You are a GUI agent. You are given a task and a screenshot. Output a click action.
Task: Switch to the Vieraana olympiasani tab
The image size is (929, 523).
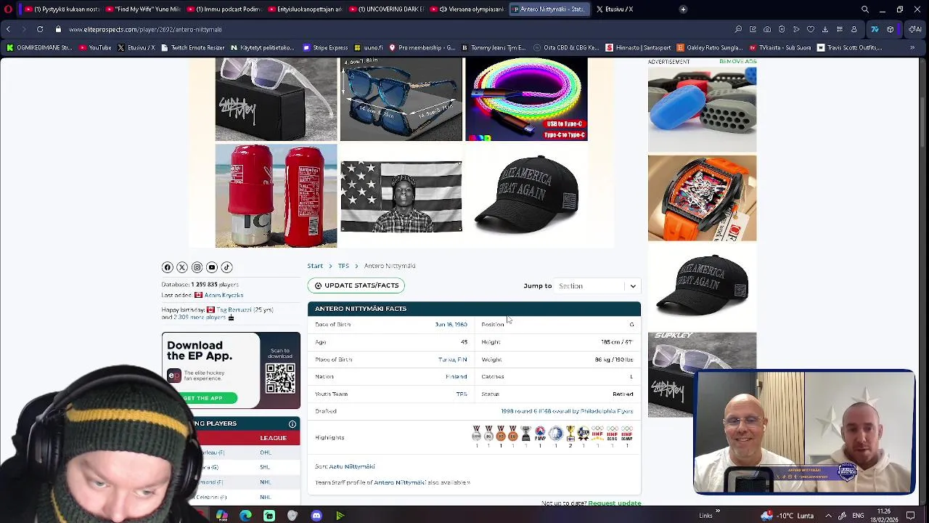tap(467, 9)
